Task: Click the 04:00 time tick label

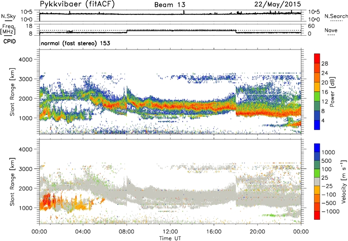Action: pyautogui.click(x=83, y=232)
